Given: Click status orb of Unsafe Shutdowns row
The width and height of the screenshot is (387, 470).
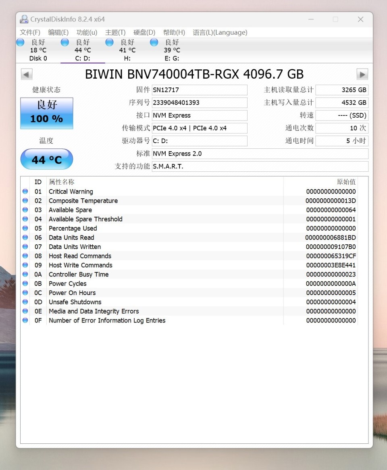Looking at the screenshot, I should (25, 302).
